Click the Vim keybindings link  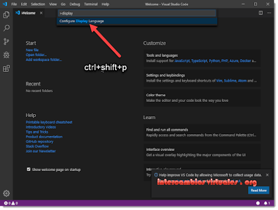coord(219,81)
